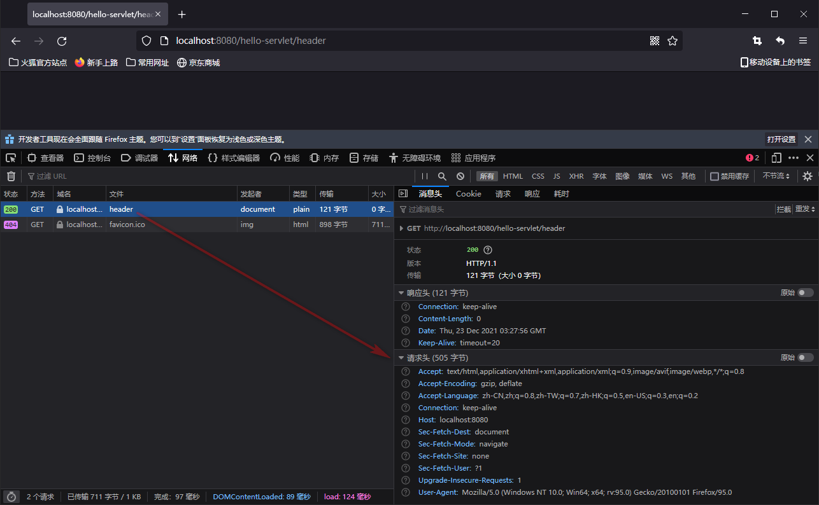Image resolution: width=819 pixels, height=505 pixels.
Task: Switch to the 调试器 debugger tab
Action: click(x=139, y=158)
